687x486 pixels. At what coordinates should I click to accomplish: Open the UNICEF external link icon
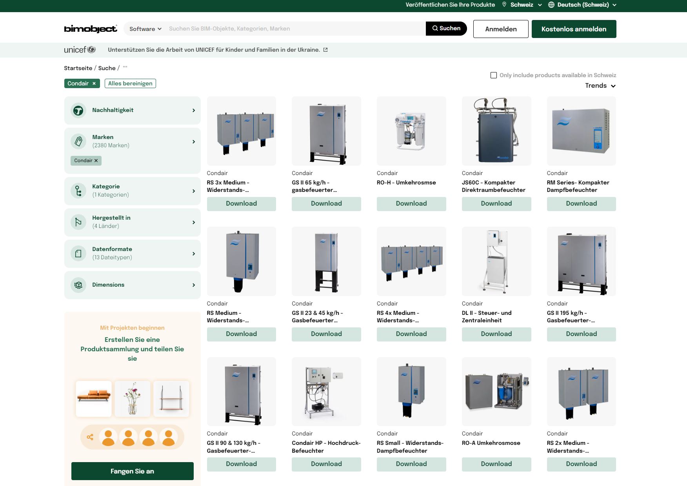[x=325, y=50]
